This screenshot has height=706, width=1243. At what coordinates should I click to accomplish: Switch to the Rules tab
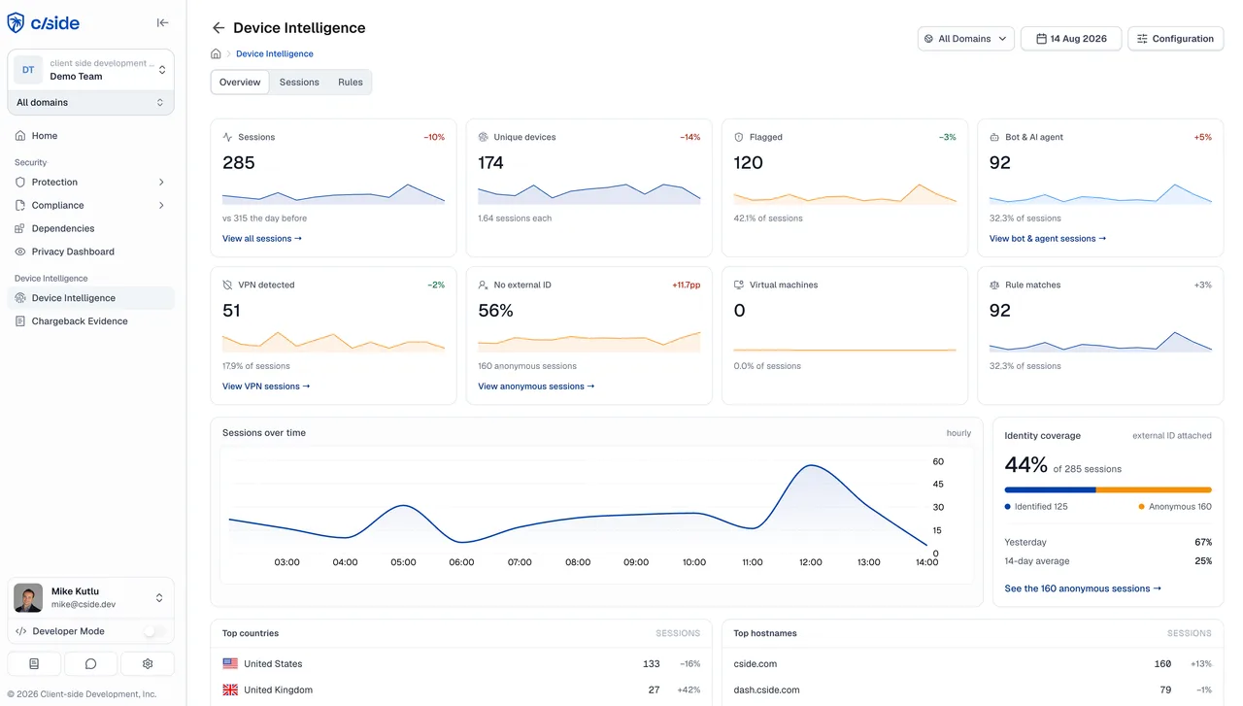pos(351,83)
